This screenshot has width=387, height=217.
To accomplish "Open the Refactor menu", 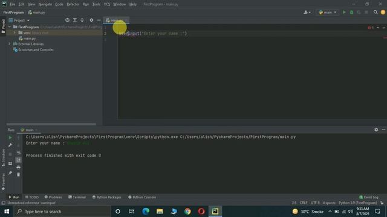I will [x=73, y=4].
